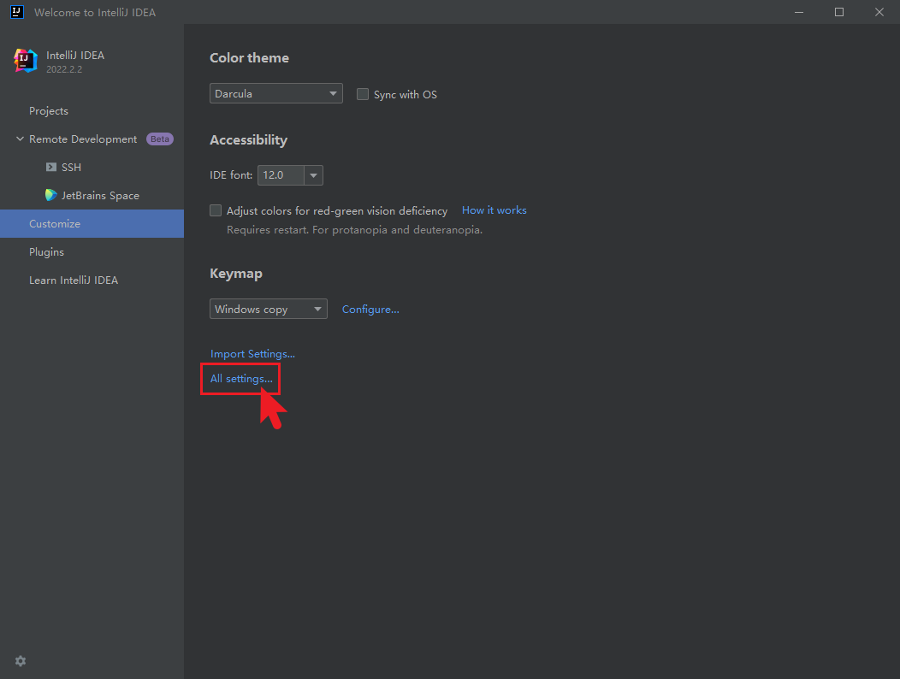Click the IDE font value field 12.0

(281, 175)
